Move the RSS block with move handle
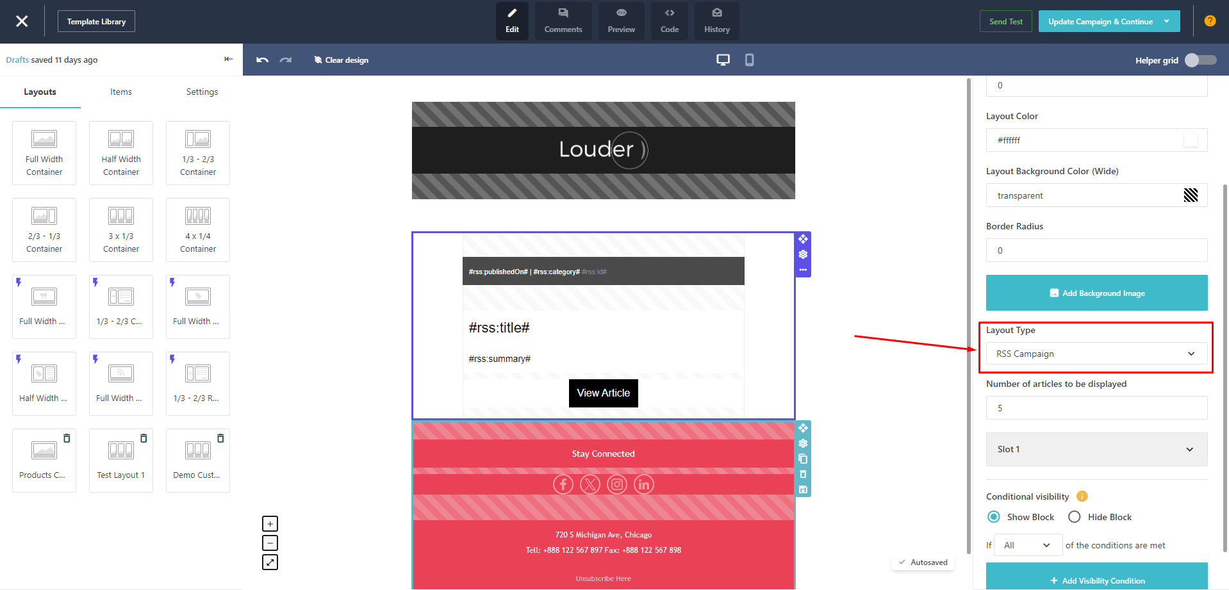The image size is (1229, 590). tap(803, 239)
